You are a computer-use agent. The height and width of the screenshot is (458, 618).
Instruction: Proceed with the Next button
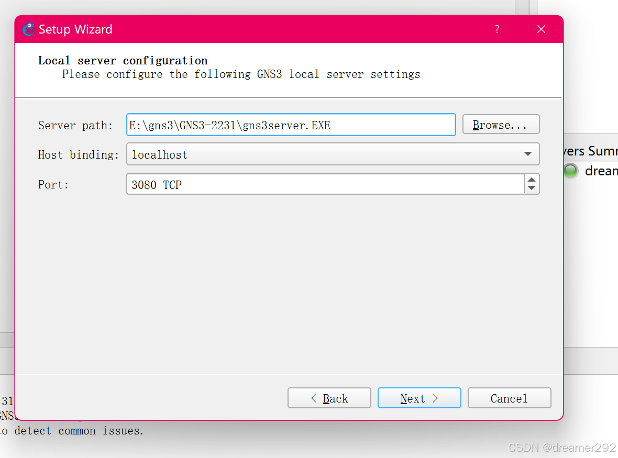point(419,398)
